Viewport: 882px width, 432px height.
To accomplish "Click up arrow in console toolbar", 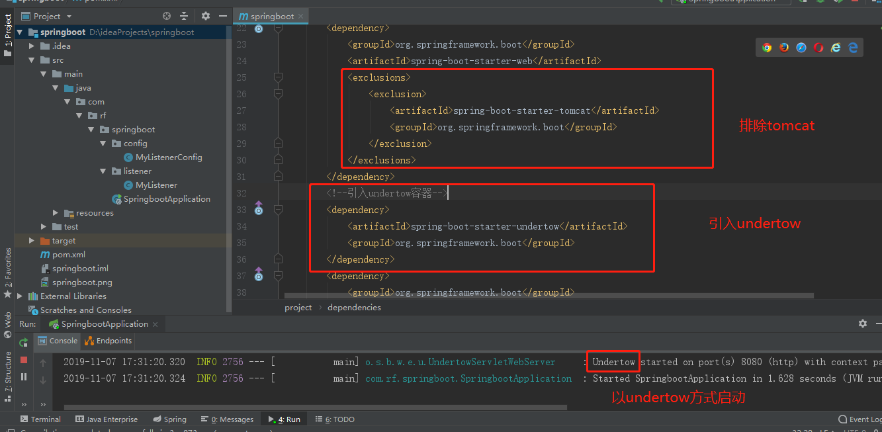I will pos(44,363).
